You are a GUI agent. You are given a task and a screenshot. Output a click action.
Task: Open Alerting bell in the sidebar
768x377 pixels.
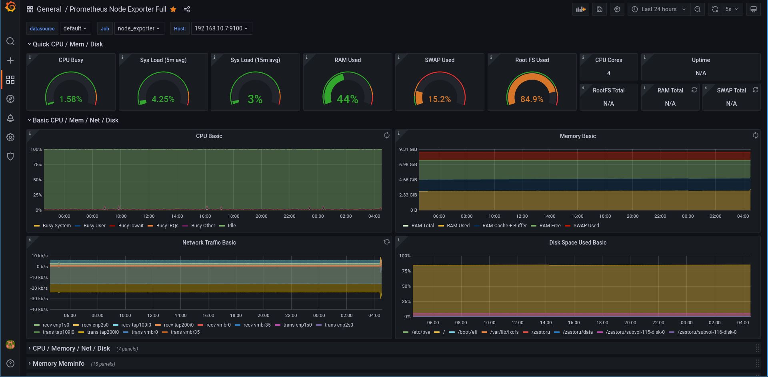(10, 118)
